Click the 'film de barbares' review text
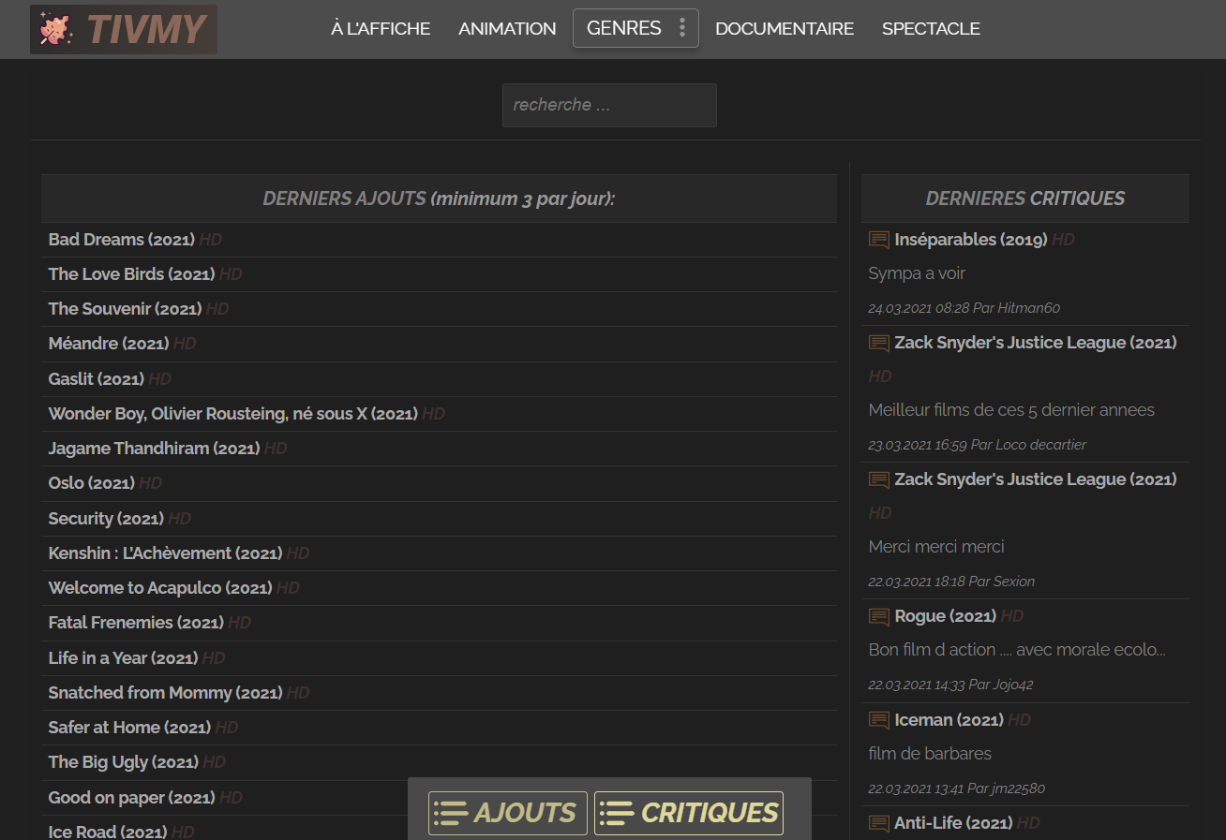Image resolution: width=1226 pixels, height=840 pixels. coord(930,754)
